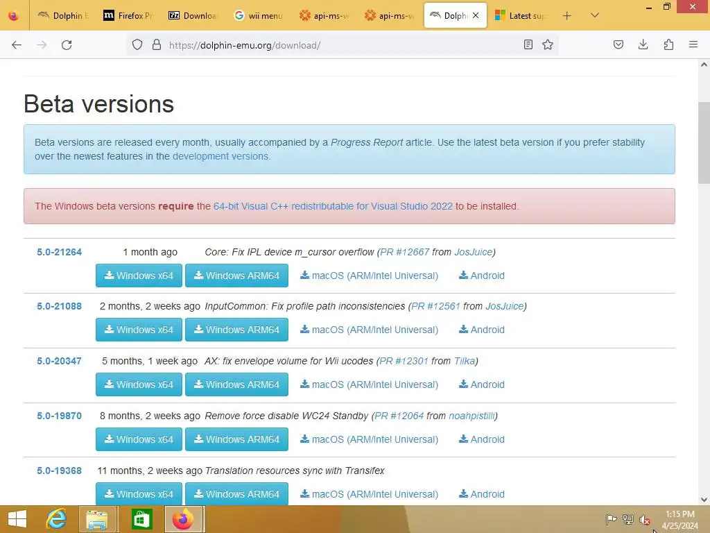
Task: Open version 5.0-21088 details
Action: click(x=60, y=306)
